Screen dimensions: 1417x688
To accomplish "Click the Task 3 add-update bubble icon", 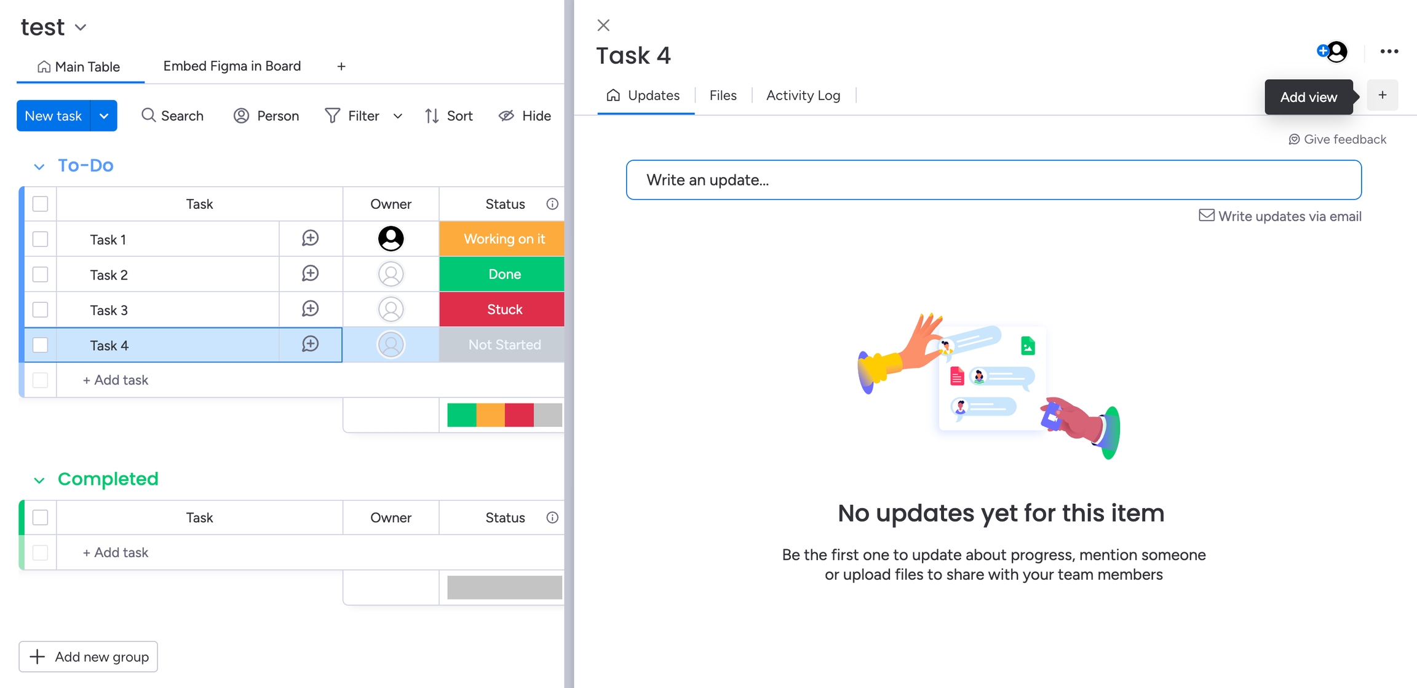I will click(x=310, y=309).
